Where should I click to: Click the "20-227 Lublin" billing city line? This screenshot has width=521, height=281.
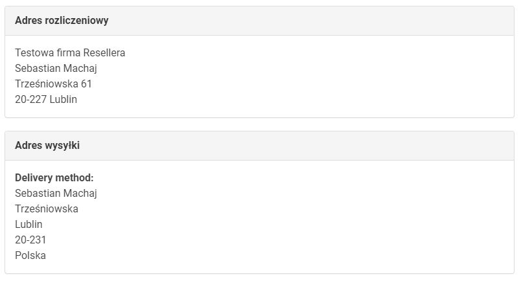click(46, 100)
